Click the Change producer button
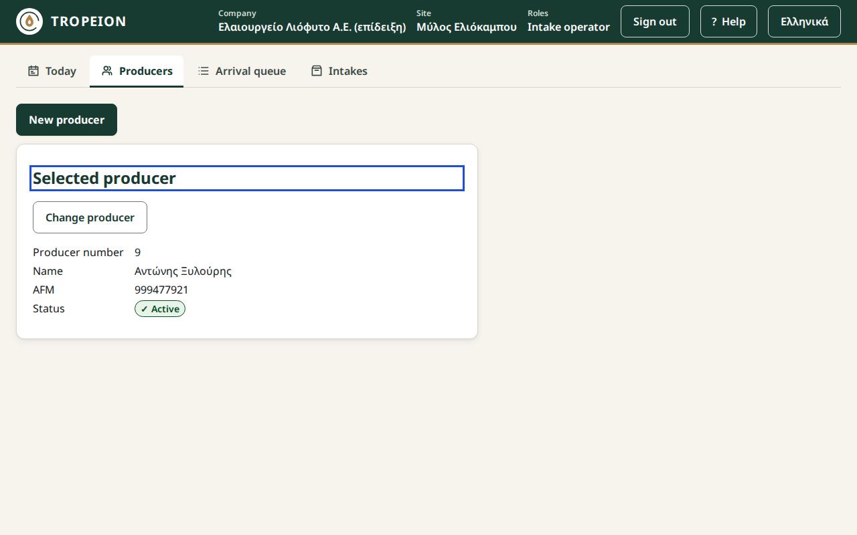Image resolution: width=857 pixels, height=535 pixels. point(90,217)
